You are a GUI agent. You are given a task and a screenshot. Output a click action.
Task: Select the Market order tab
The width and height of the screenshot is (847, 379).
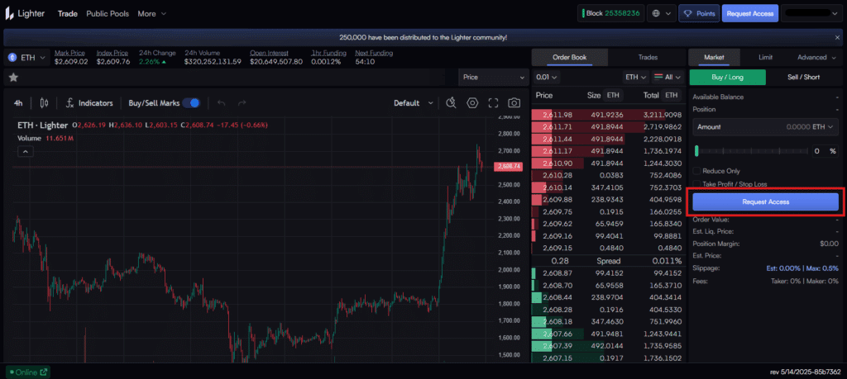pyautogui.click(x=714, y=57)
